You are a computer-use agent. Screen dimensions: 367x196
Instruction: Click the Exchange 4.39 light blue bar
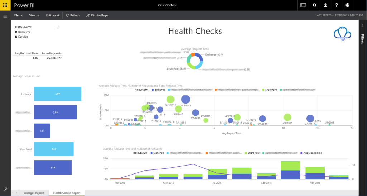coord(57,94)
